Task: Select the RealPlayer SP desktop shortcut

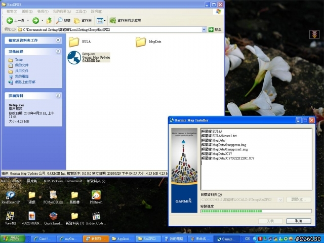Action: 11,197
